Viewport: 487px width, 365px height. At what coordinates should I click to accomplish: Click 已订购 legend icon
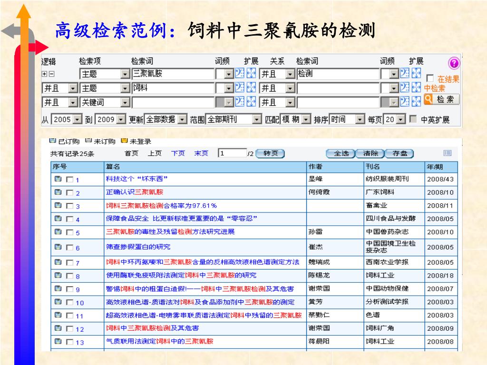coord(52,141)
